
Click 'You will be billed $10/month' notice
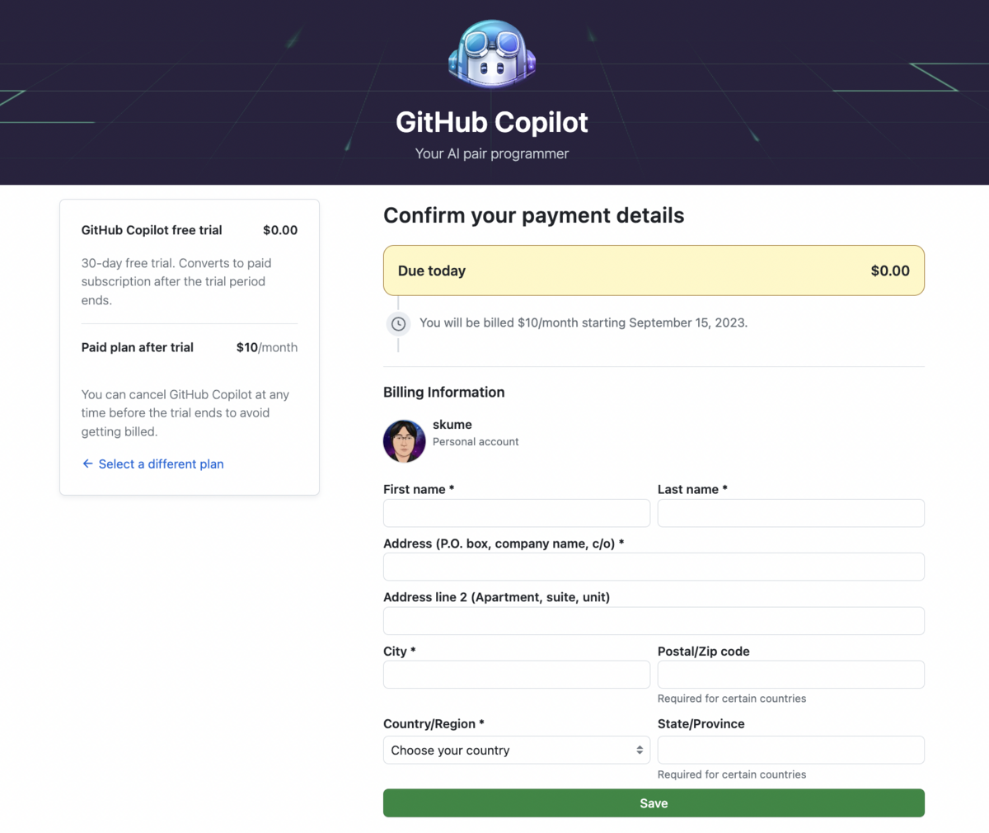point(584,322)
